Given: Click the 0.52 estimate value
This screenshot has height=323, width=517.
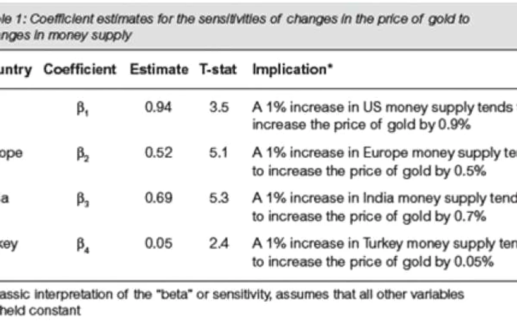Looking at the screenshot, I should pyautogui.click(x=159, y=153).
